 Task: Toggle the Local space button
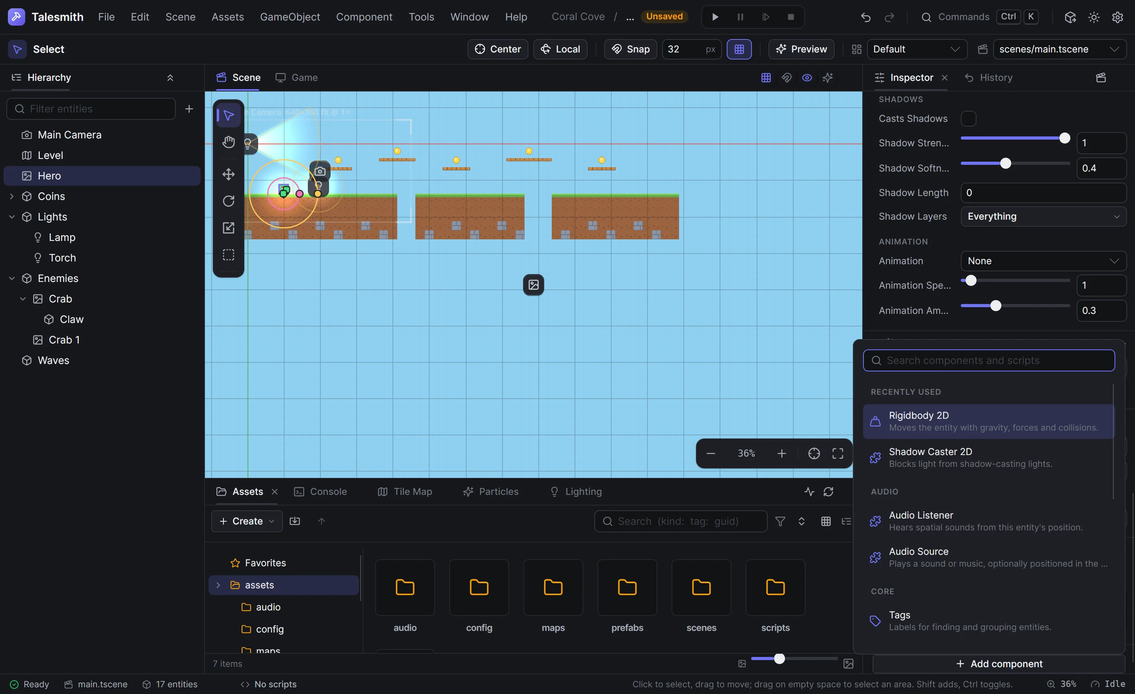[560, 49]
